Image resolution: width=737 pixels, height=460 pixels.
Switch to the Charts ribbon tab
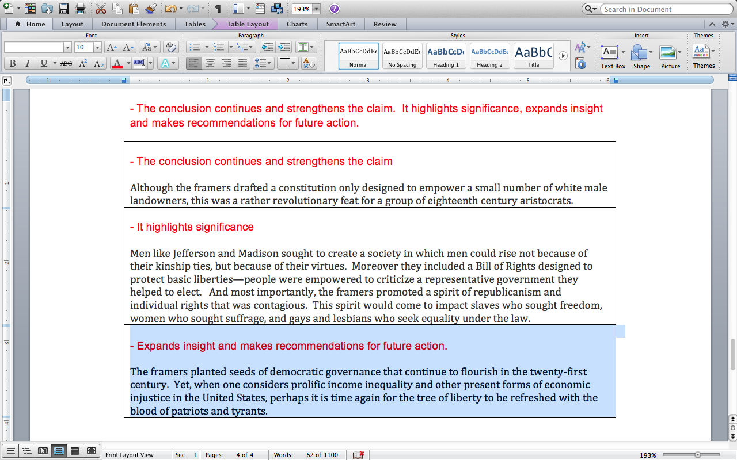click(x=298, y=24)
